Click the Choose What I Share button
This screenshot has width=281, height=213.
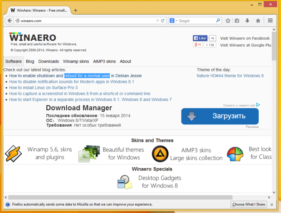[248, 204]
